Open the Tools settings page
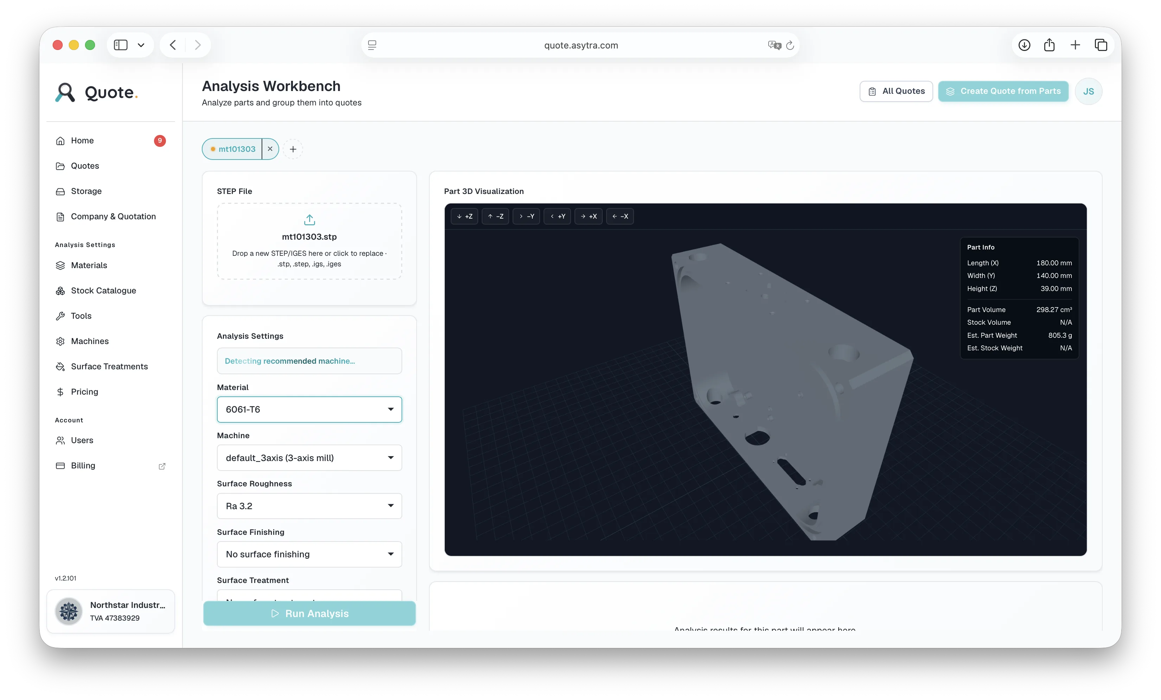The height and width of the screenshot is (700, 1161). [110, 316]
